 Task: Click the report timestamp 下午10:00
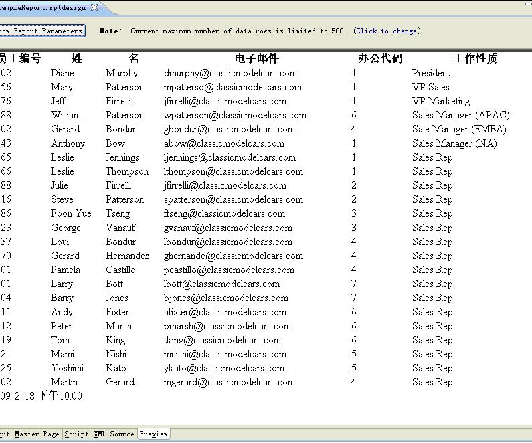pos(60,396)
